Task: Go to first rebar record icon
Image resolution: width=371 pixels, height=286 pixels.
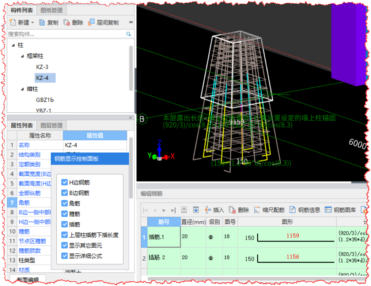Action: 146,210
